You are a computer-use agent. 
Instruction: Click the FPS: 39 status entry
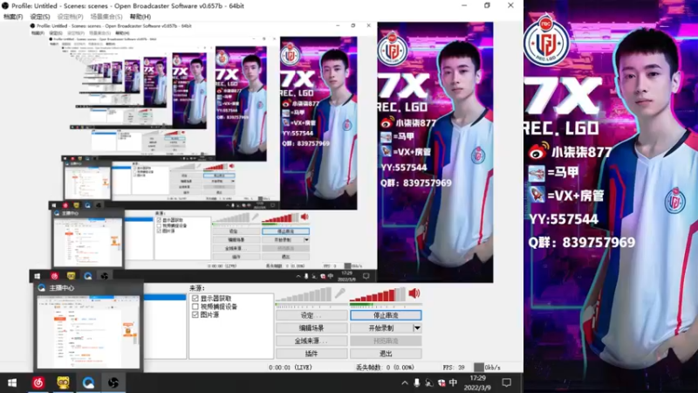(x=454, y=368)
